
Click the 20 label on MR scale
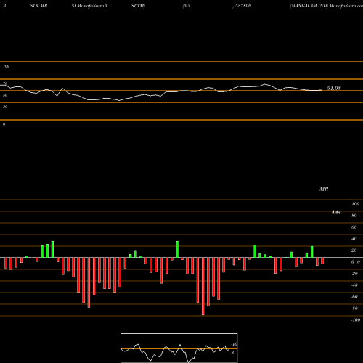click(354, 250)
